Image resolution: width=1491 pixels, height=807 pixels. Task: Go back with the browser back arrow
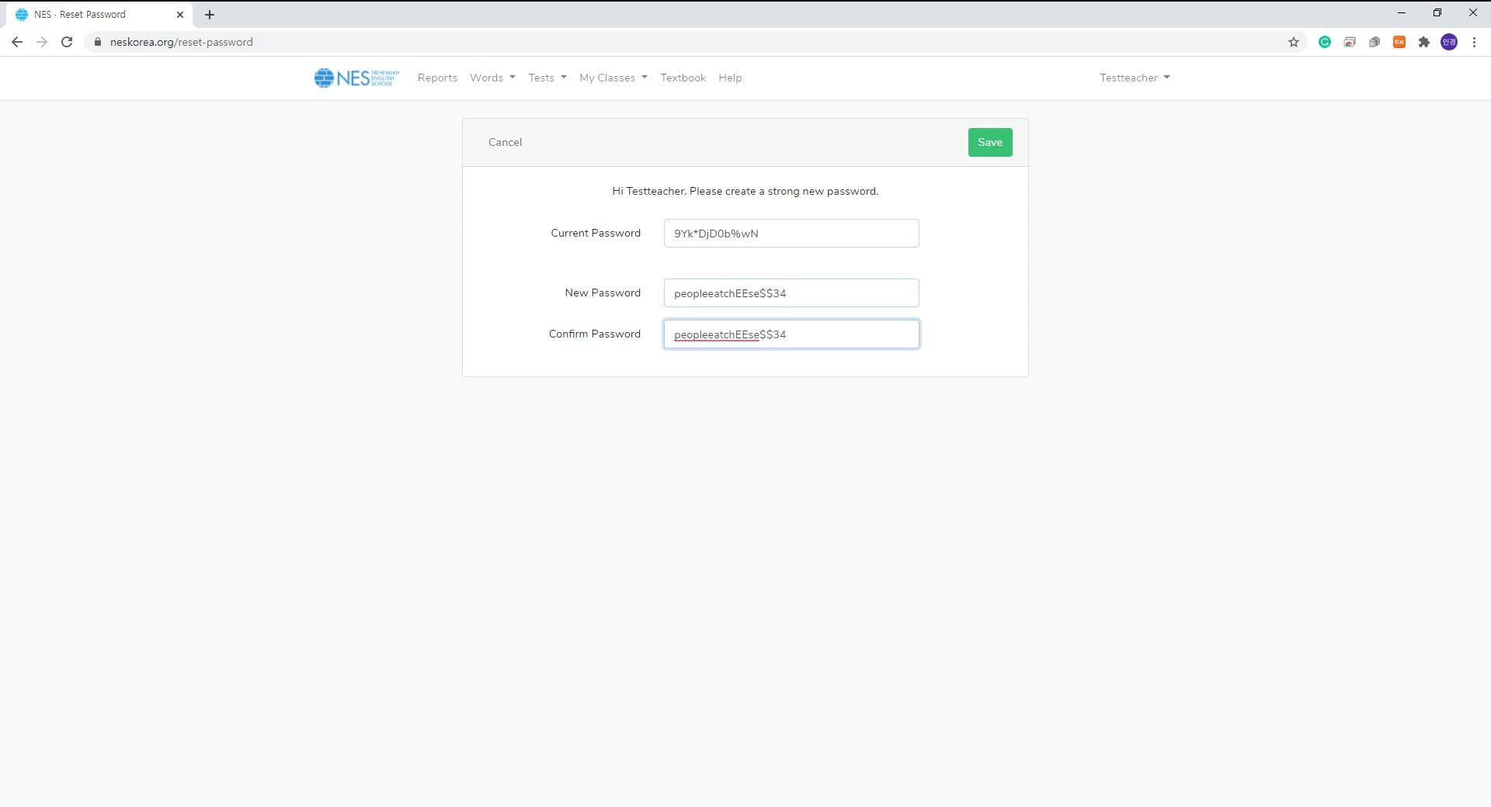tap(17, 42)
